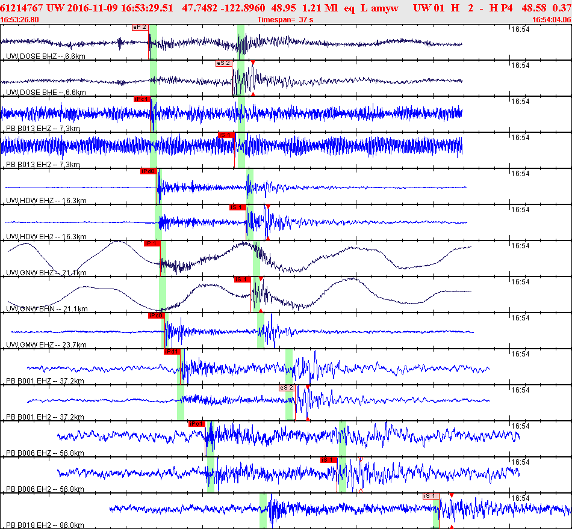
Task: Click the end time 16:54:04.06
Action: pos(552,20)
